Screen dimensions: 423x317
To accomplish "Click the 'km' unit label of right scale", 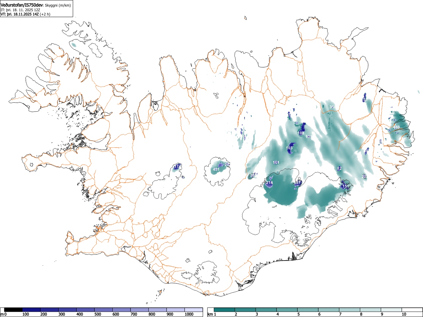I will (210, 314).
